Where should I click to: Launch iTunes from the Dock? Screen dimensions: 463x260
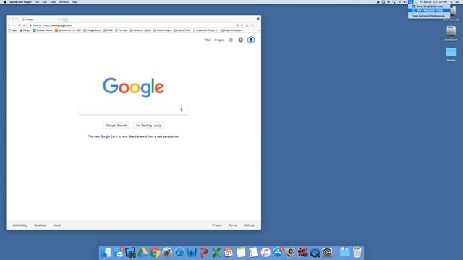[x=266, y=253]
